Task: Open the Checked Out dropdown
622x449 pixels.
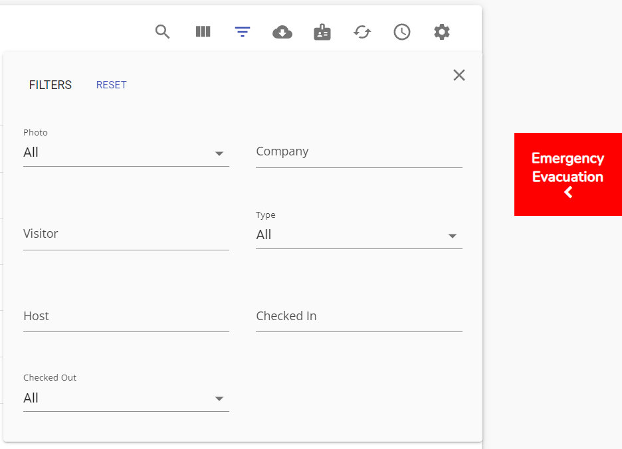Action: [219, 399]
